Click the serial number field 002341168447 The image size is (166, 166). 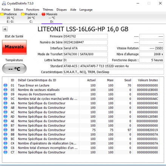pos(85,42)
